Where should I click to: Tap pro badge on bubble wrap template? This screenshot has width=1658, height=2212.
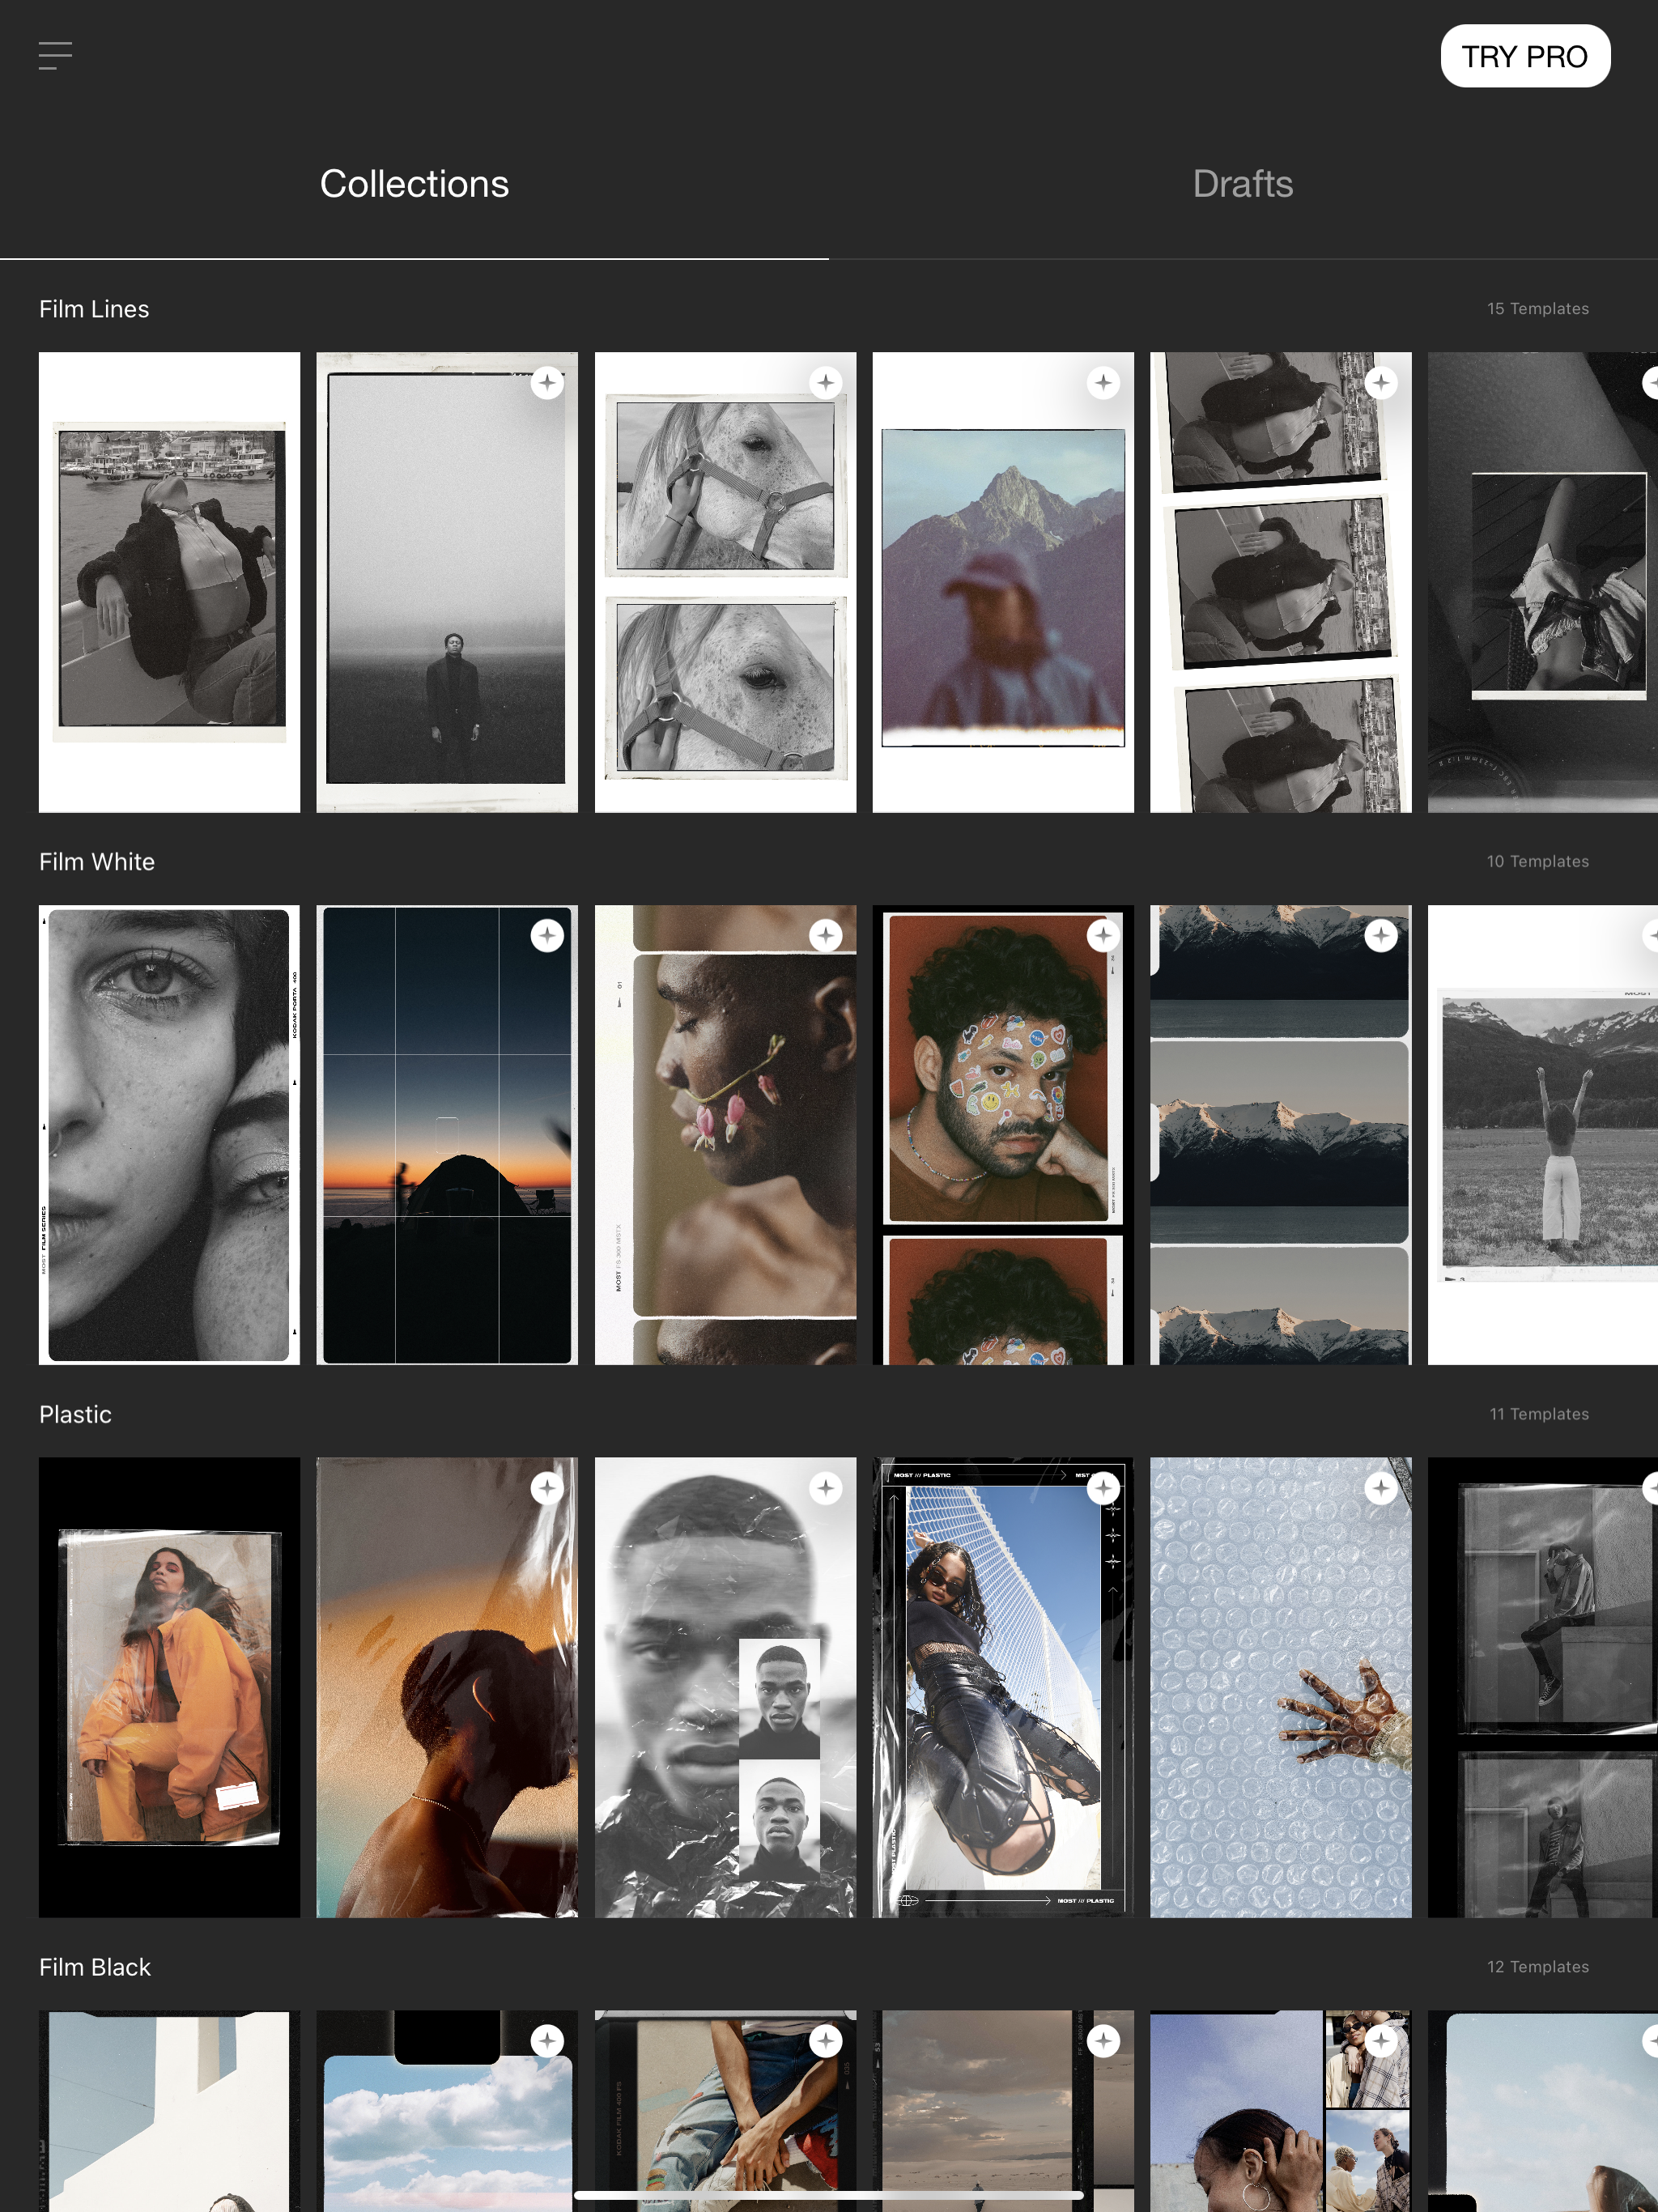point(1381,1488)
